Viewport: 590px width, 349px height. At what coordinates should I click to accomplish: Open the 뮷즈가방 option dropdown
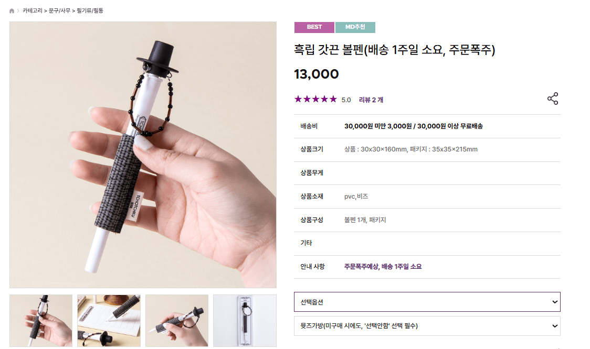pyautogui.click(x=427, y=326)
